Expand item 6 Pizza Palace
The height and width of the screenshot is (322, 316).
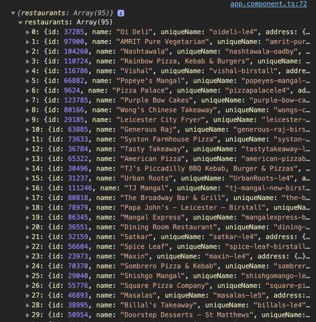pyautogui.click(x=28, y=91)
